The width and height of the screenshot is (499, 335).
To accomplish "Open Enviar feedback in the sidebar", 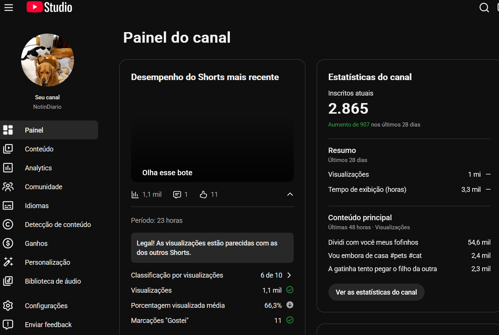I will [49, 324].
